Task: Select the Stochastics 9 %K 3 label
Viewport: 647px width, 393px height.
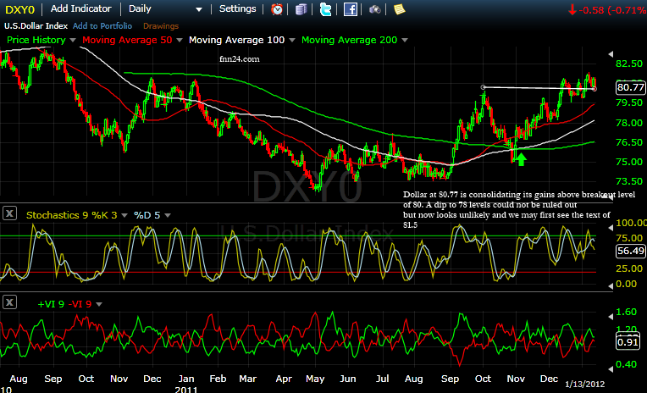Action: pos(72,215)
